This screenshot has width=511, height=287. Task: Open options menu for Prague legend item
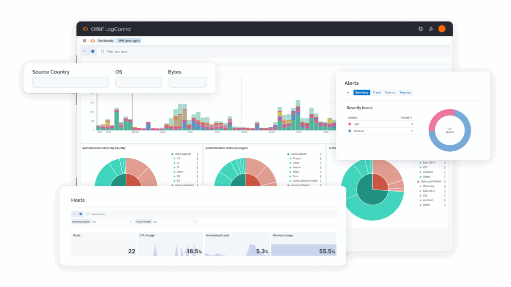(320, 158)
